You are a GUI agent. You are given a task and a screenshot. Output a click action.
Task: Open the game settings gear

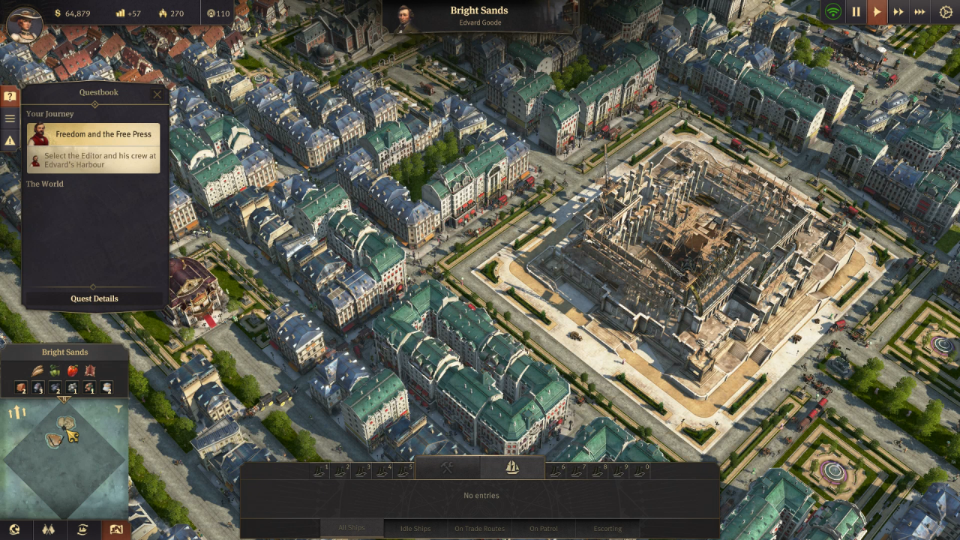pos(946,12)
